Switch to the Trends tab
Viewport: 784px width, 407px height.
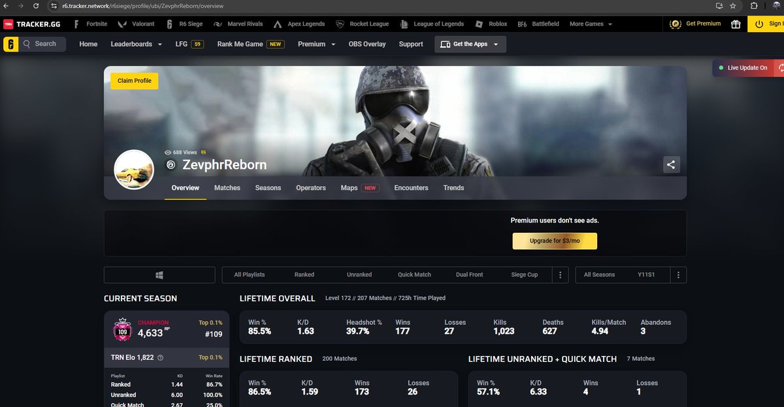pos(453,188)
